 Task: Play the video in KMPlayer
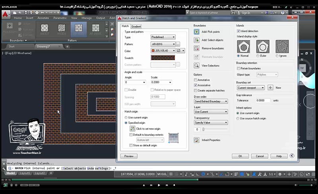coord(159,185)
